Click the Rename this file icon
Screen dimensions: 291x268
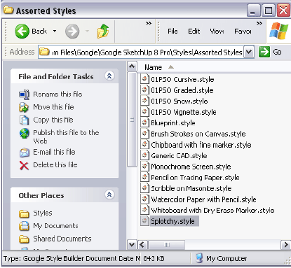(x=24, y=94)
